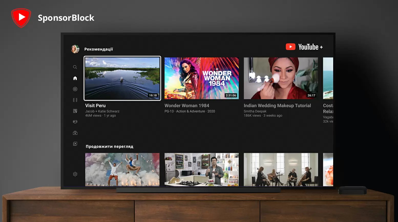Click the 26:17 duration badge

pos(311,95)
